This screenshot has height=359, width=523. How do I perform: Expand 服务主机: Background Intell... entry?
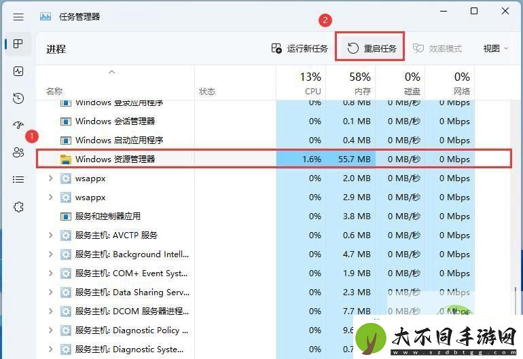50,254
